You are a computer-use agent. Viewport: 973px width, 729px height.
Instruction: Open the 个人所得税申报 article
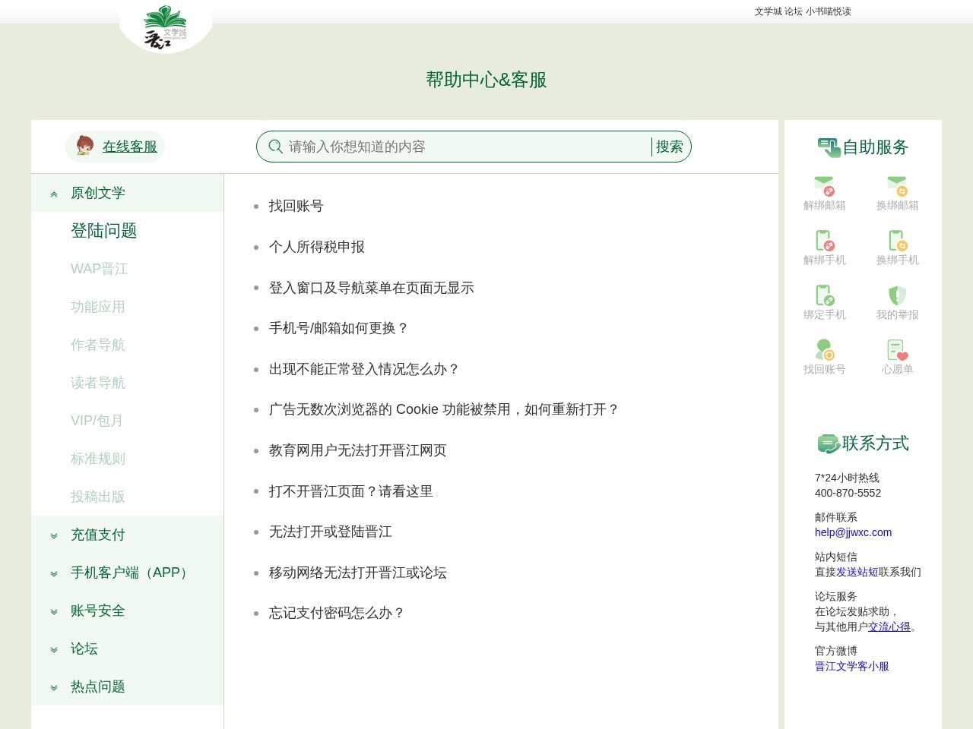pyautogui.click(x=317, y=247)
